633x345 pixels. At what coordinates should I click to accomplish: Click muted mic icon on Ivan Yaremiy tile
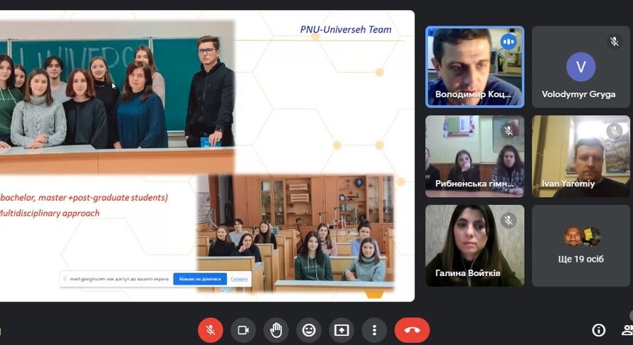tap(614, 131)
